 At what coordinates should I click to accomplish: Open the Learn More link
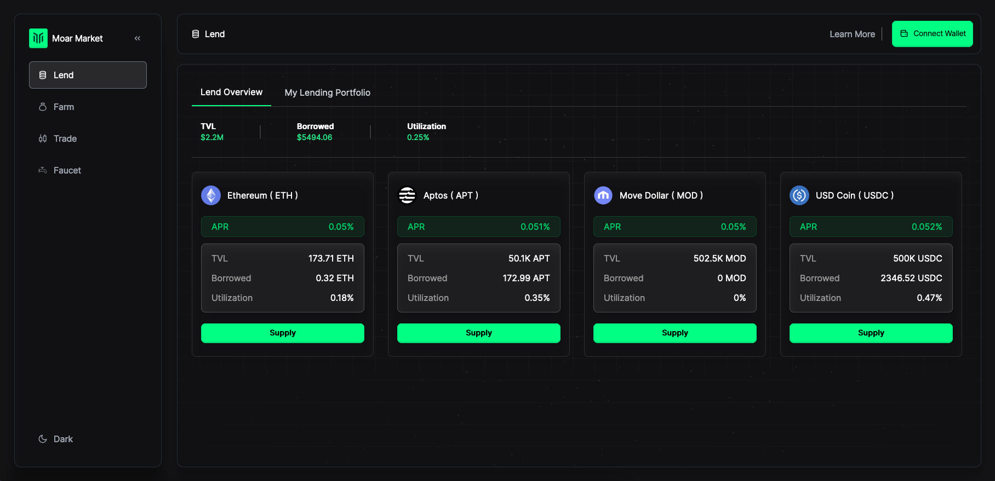pyautogui.click(x=852, y=34)
